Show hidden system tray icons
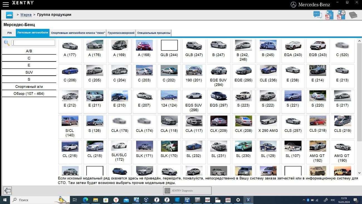This screenshot has height=204, width=362. [x=304, y=200]
